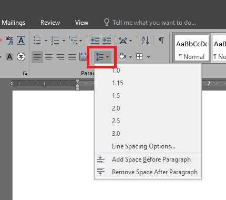Open the Bullets list button
The height and width of the screenshot is (200, 226).
click(37, 41)
